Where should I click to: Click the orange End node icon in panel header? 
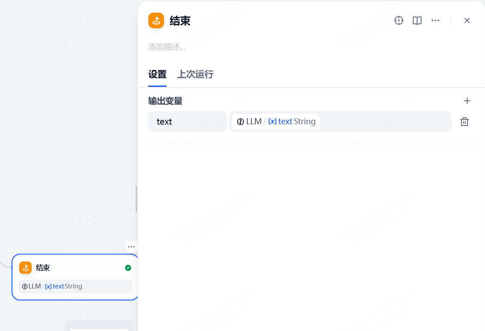(156, 20)
